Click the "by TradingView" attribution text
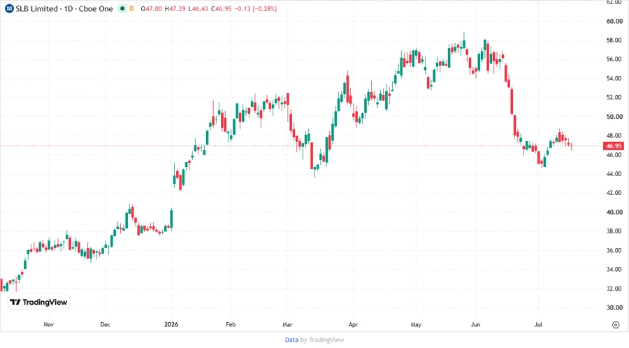Image resolution: width=629 pixels, height=348 pixels. (x=322, y=340)
